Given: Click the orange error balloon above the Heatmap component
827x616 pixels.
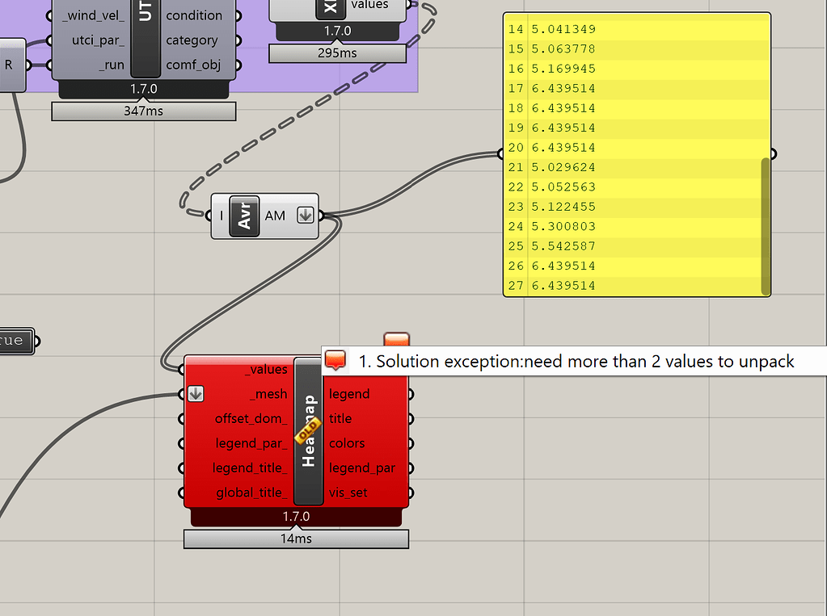Looking at the screenshot, I should click(396, 339).
